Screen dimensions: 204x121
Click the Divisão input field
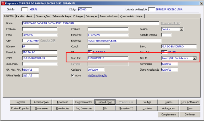pyautogui.click(x=24, y=9)
